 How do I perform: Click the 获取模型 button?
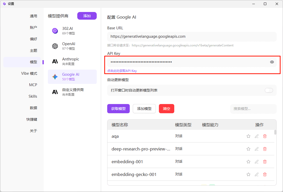118,109
